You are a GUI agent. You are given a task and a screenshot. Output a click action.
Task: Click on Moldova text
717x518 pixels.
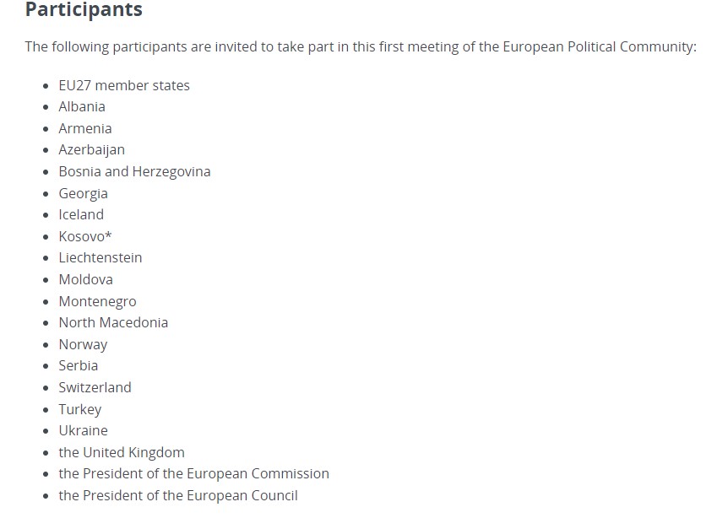[85, 279]
